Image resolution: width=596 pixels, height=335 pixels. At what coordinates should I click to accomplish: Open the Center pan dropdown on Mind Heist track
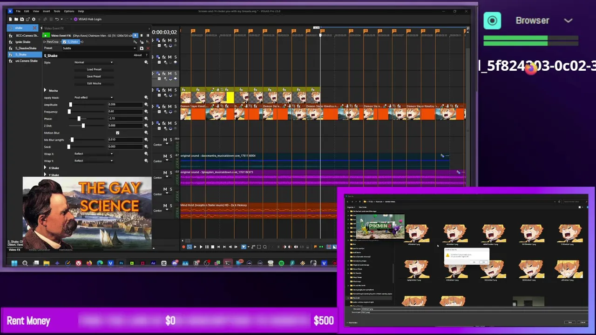158,211
